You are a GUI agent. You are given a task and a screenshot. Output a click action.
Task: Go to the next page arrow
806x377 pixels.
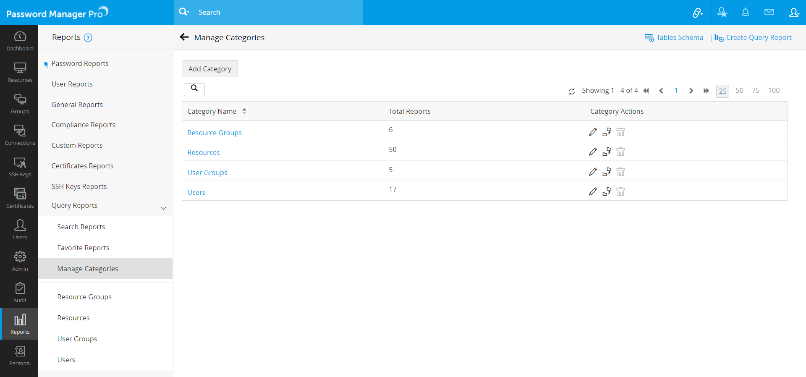click(691, 91)
